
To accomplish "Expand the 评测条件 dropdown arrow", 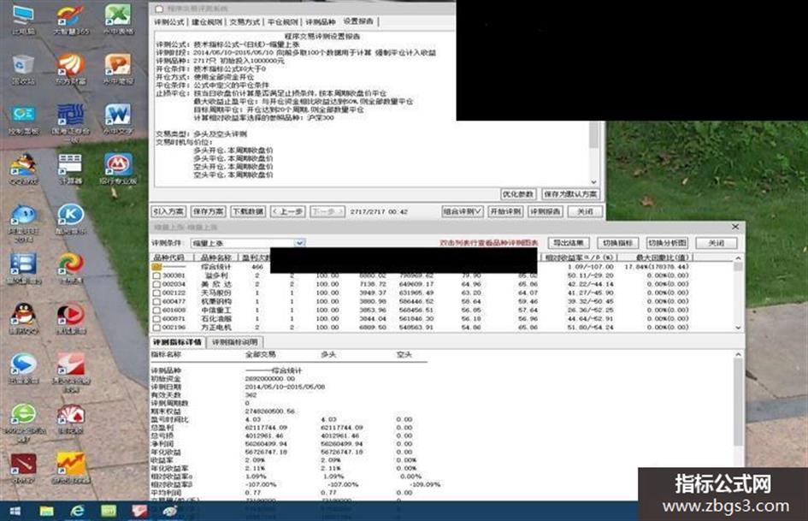I will (x=299, y=243).
